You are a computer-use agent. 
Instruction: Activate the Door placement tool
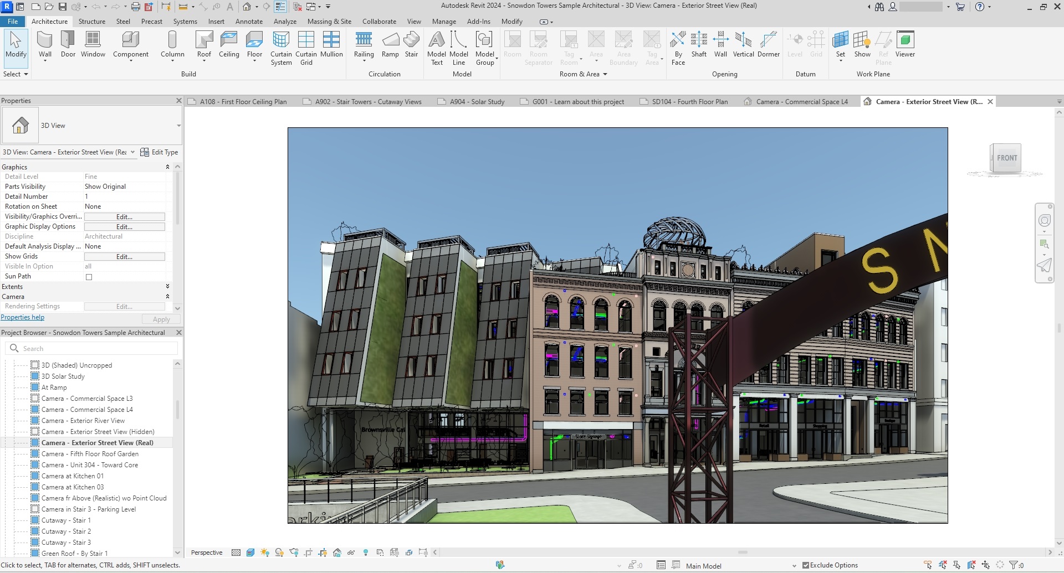point(68,44)
